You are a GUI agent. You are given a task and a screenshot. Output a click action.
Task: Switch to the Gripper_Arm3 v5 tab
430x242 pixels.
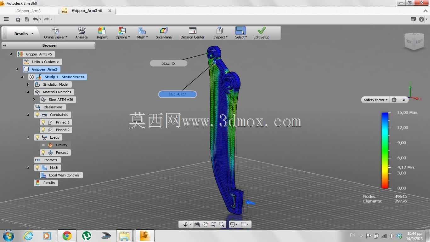pos(87,11)
